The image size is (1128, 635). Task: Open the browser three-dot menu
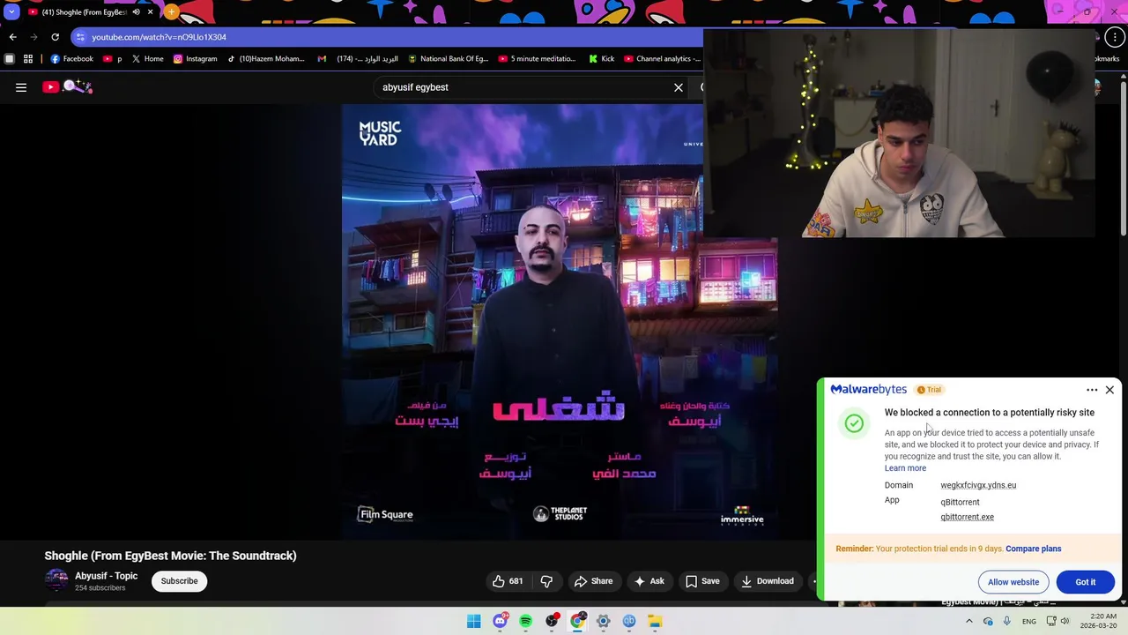pos(1117,37)
